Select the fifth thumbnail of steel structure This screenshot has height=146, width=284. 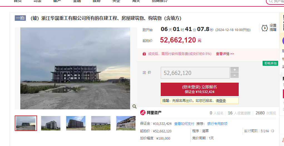click(126, 123)
